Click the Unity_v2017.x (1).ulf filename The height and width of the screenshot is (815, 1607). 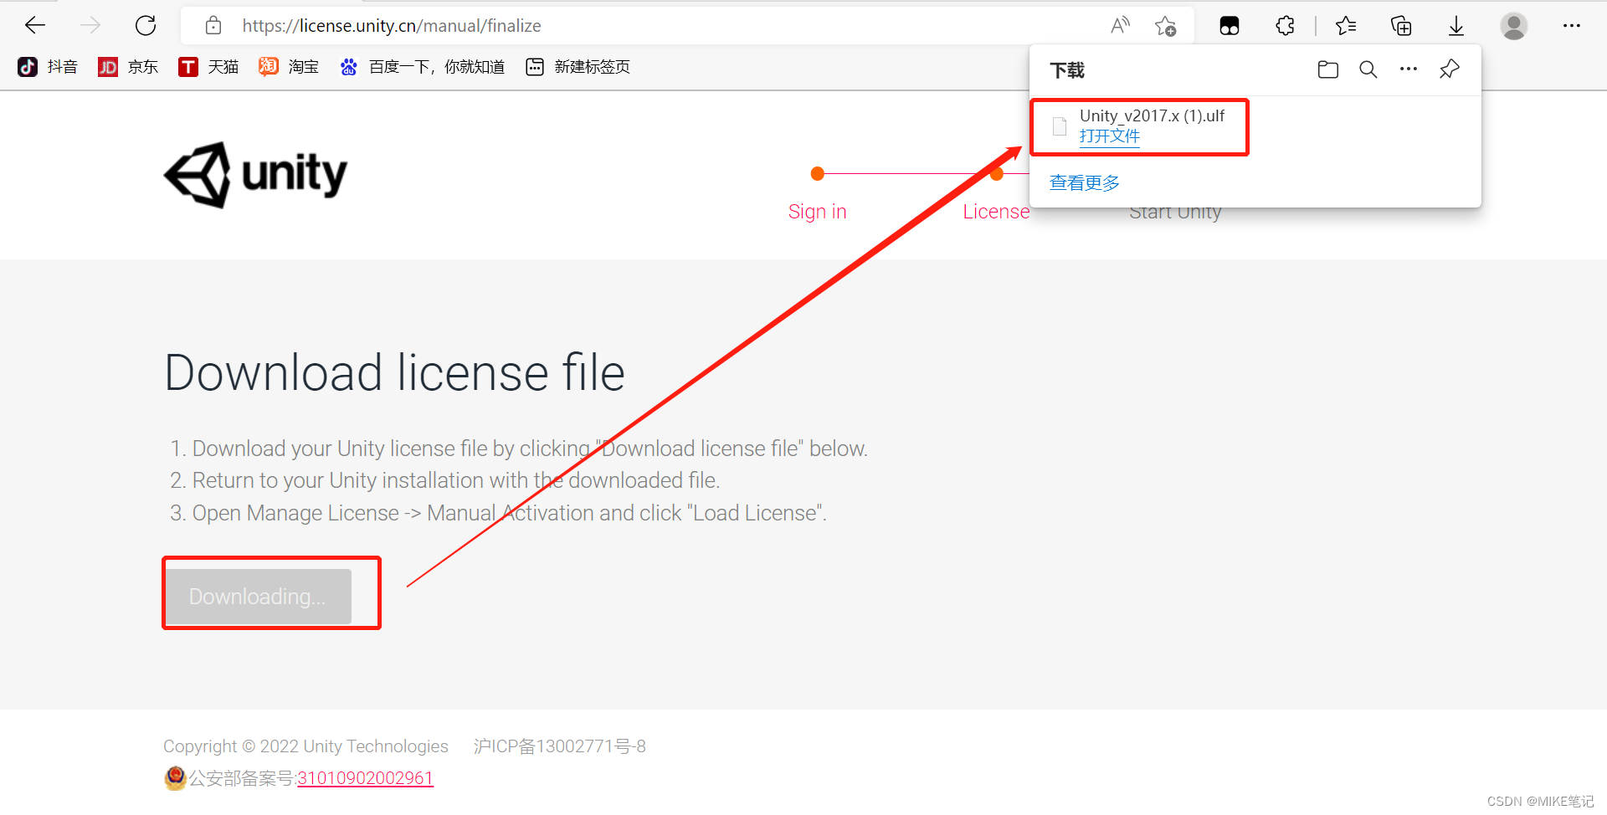point(1152,115)
